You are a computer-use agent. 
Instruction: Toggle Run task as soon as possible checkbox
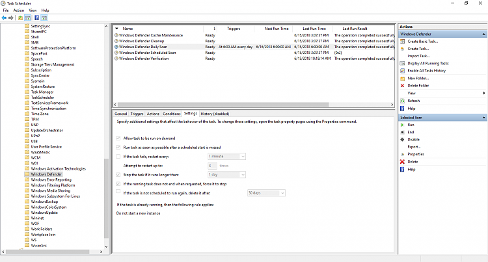[x=118, y=148]
